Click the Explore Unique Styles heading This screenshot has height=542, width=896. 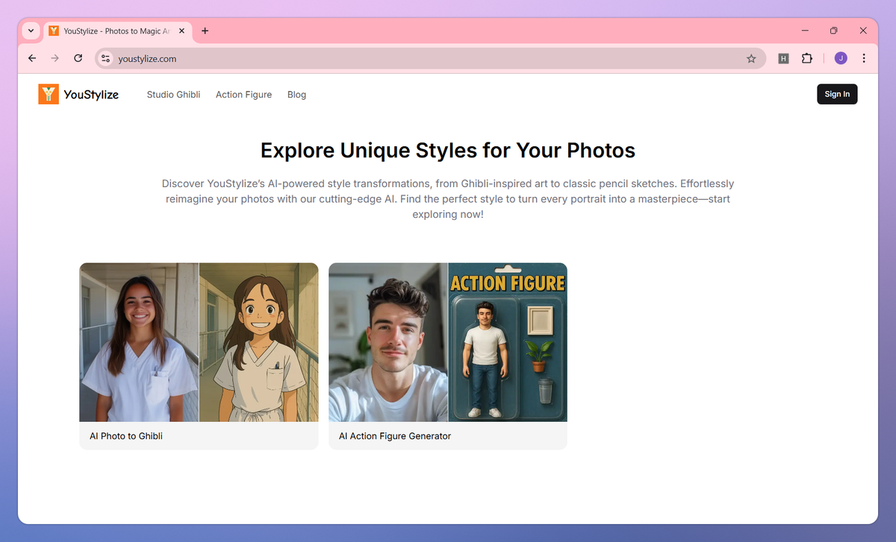(448, 151)
